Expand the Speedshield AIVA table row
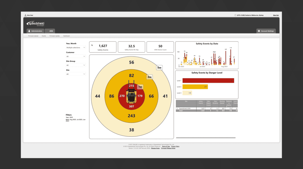Image resolution: width=303 pixels, height=169 pixels. click(177, 108)
